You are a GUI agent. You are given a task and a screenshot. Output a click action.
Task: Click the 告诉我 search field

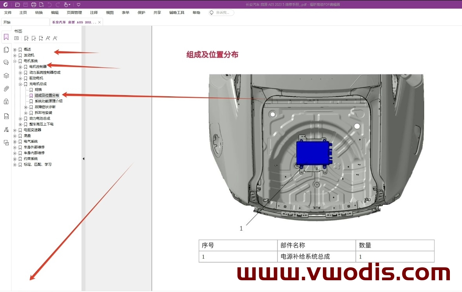click(x=221, y=12)
